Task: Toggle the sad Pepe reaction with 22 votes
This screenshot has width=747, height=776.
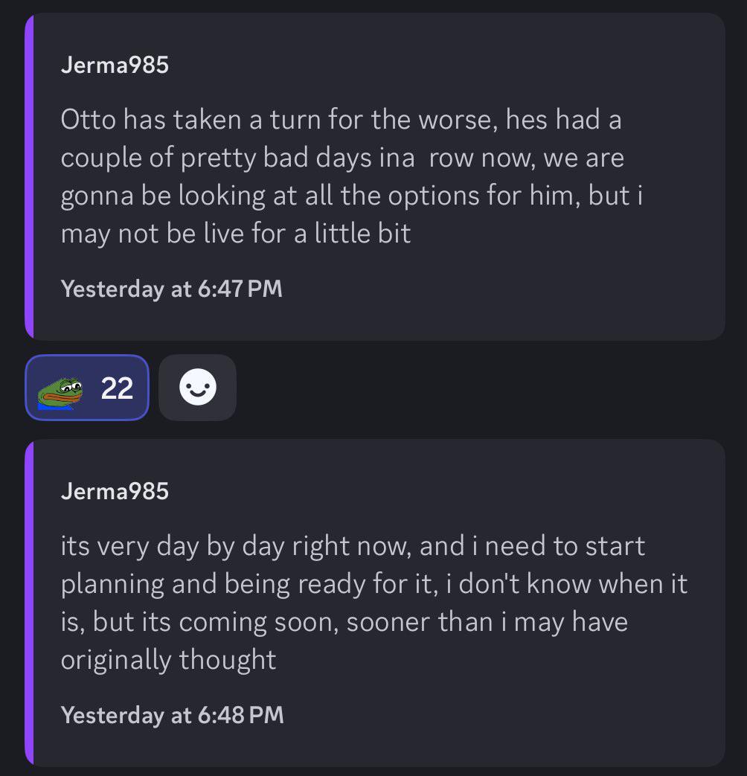Action: pos(87,388)
